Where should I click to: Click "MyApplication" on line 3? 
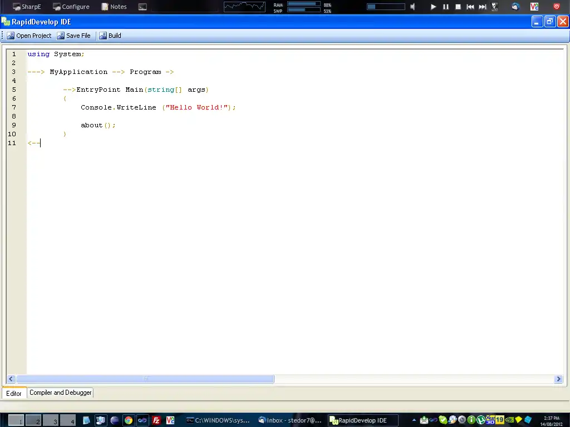point(78,72)
